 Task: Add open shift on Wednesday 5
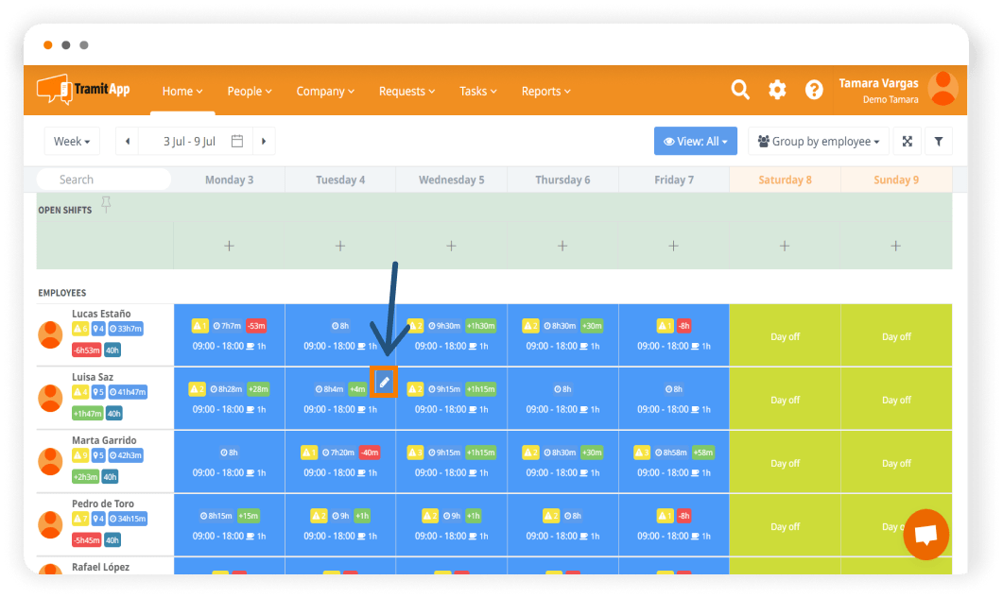[451, 246]
